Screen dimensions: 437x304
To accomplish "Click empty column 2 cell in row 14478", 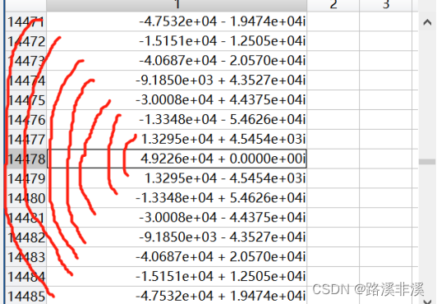I will 333,159.
